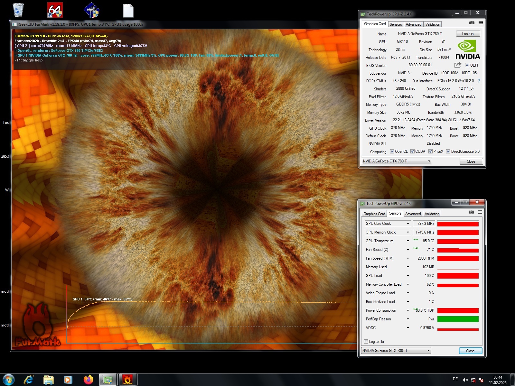This screenshot has height=386, width=515.
Task: Open the Recycle Bin on desktop
Action: coord(18,10)
